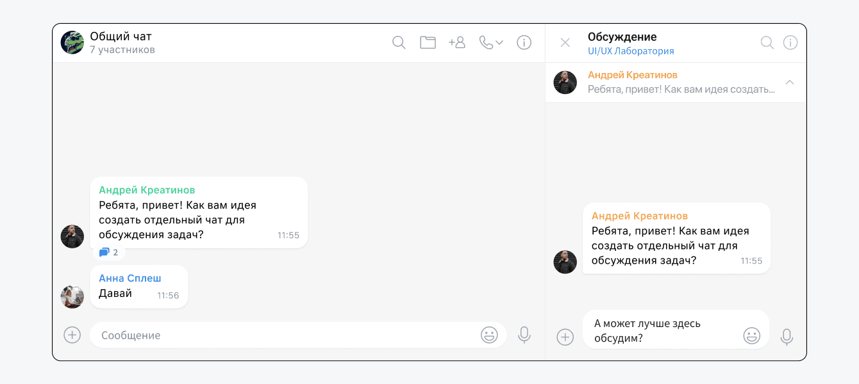
Task: Open the 2 thread replies badge
Action: [x=108, y=252]
